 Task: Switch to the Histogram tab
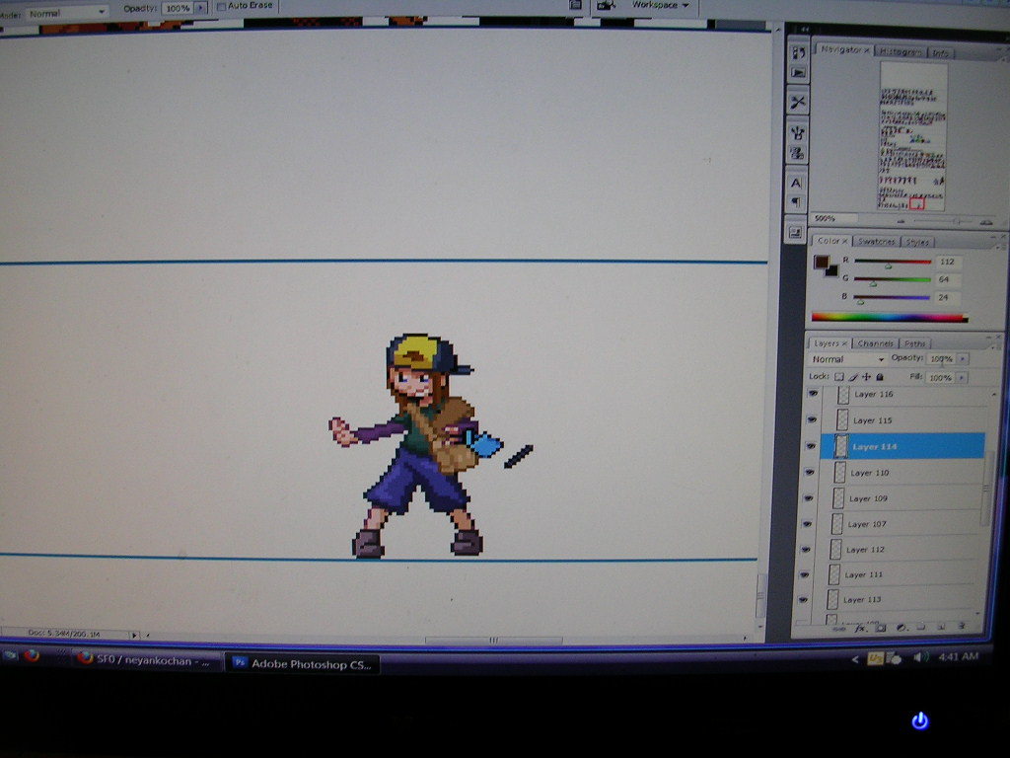pos(900,51)
